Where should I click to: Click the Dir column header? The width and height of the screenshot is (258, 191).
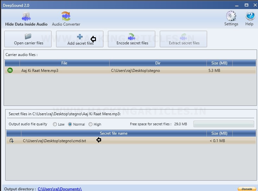tap(158, 63)
